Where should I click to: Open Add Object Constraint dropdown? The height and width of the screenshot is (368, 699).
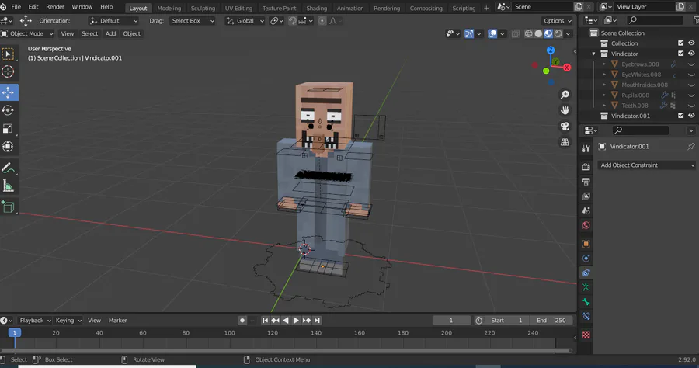click(x=646, y=165)
